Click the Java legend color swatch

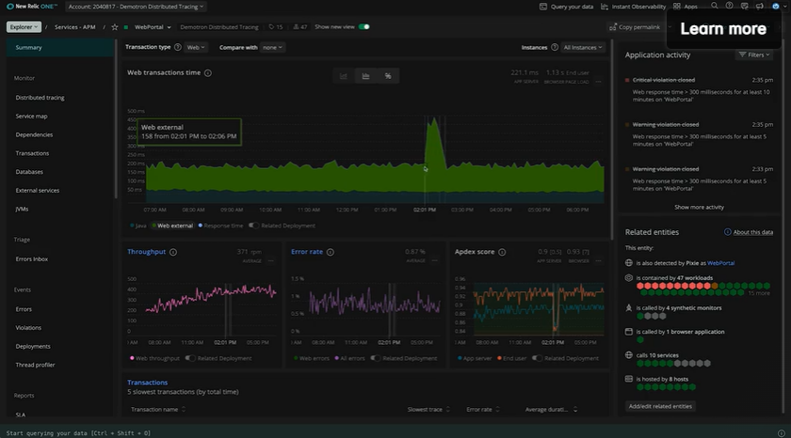[x=133, y=226]
